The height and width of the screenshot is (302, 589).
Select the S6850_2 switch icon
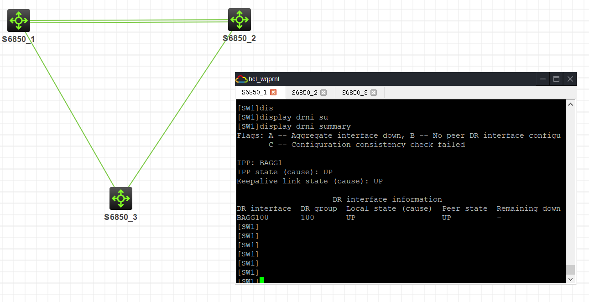click(240, 20)
